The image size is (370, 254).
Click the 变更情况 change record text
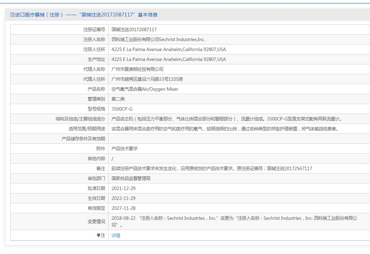(234, 221)
